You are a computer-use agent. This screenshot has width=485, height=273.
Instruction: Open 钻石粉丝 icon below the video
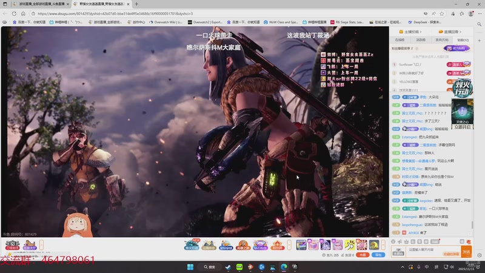[x=260, y=245]
